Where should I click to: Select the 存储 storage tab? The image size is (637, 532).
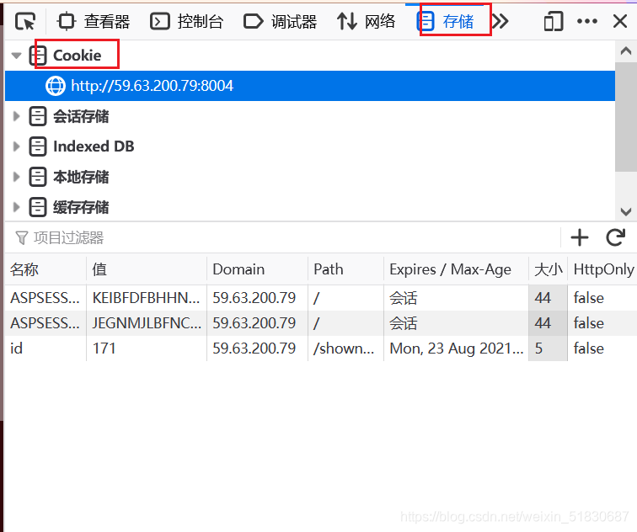point(446,22)
